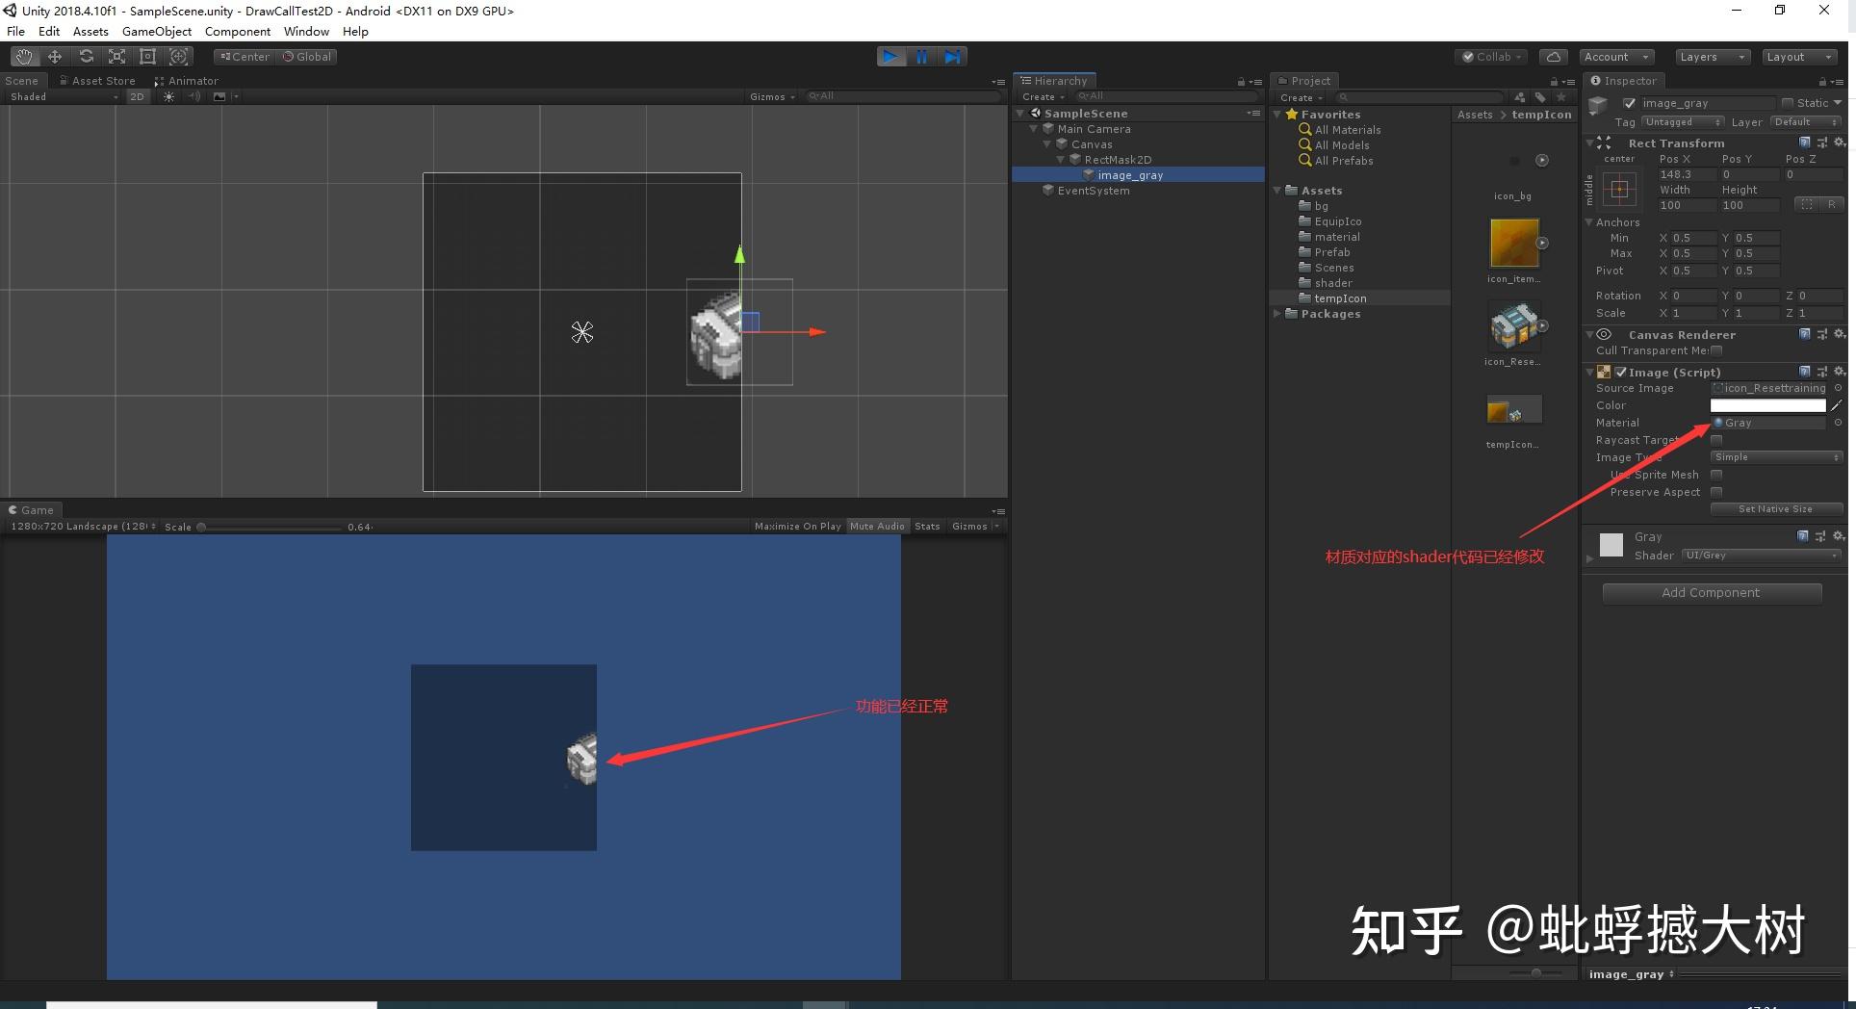Select the tempIcon folder

point(1340,298)
